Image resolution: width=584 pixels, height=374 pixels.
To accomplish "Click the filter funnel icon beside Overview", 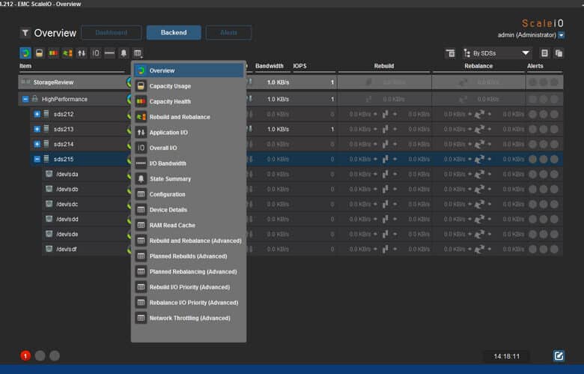I will [x=25, y=33].
